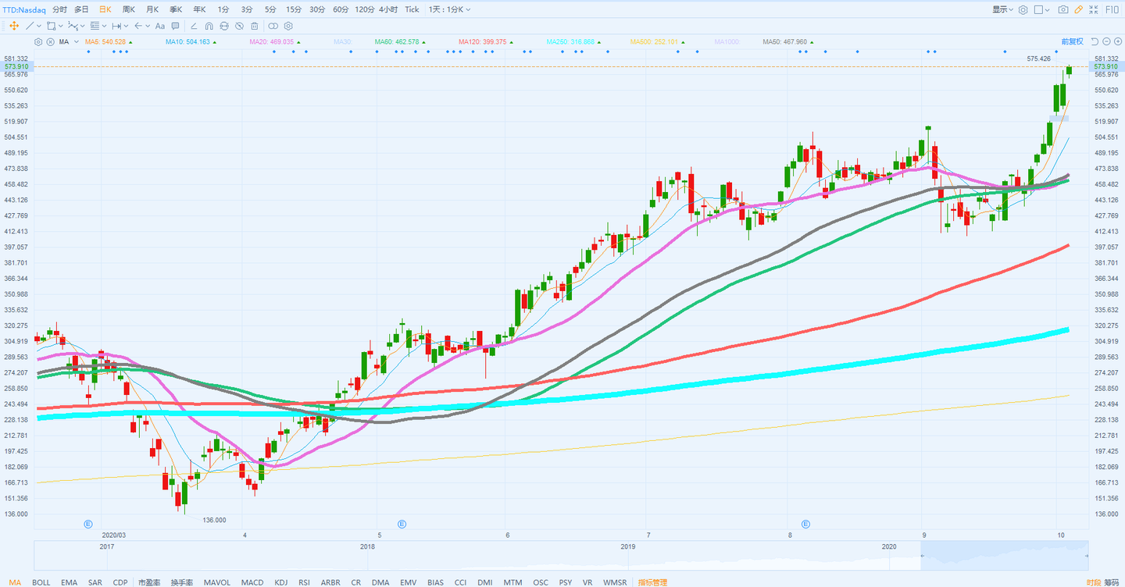
Task: Select the range measurement tool
Action: tap(116, 26)
